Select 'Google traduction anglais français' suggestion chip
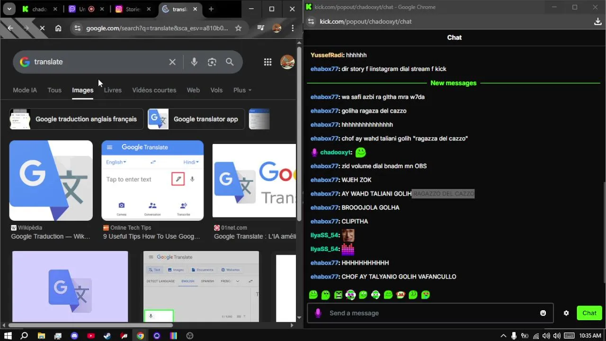The height and width of the screenshot is (341, 606). [x=76, y=119]
